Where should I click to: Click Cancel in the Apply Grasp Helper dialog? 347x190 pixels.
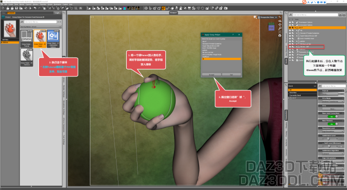[232, 75]
